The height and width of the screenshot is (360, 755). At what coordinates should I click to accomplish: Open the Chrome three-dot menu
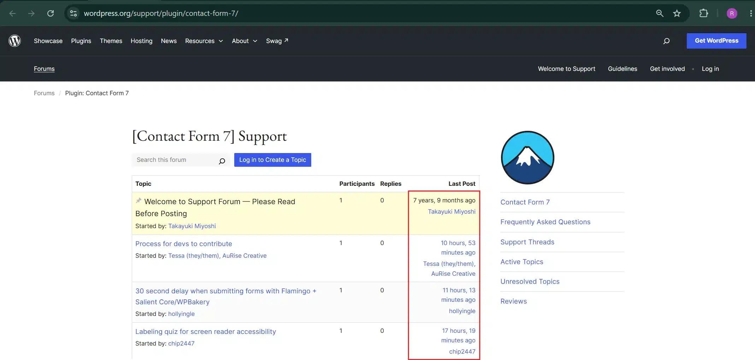[751, 13]
